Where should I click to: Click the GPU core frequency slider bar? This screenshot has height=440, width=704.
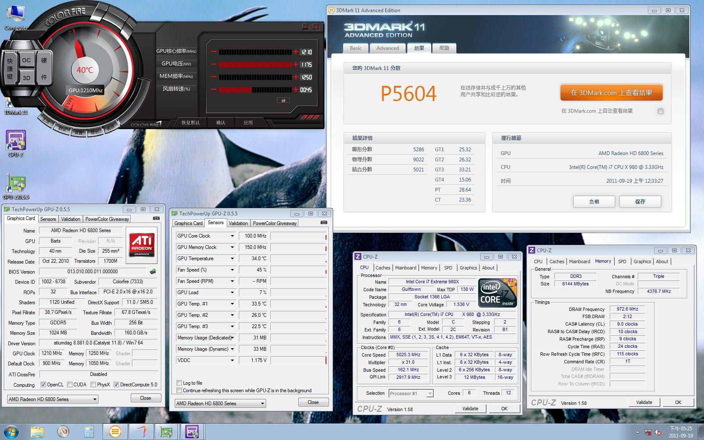[x=255, y=52]
